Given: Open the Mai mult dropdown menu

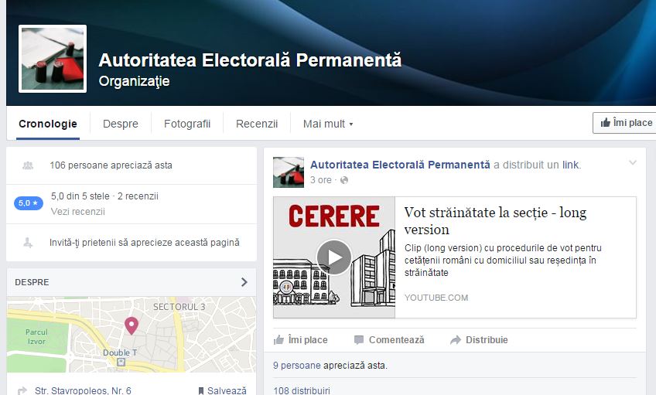Looking at the screenshot, I should click(x=328, y=124).
